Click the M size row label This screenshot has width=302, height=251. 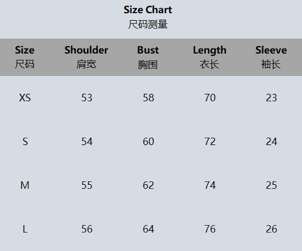25,185
